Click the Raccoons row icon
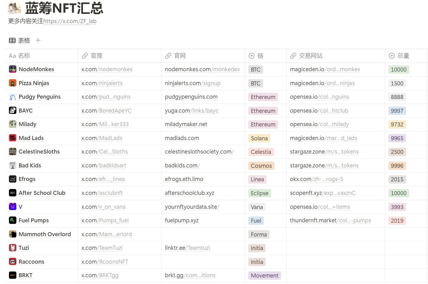This screenshot has height=284, width=428. click(12, 262)
